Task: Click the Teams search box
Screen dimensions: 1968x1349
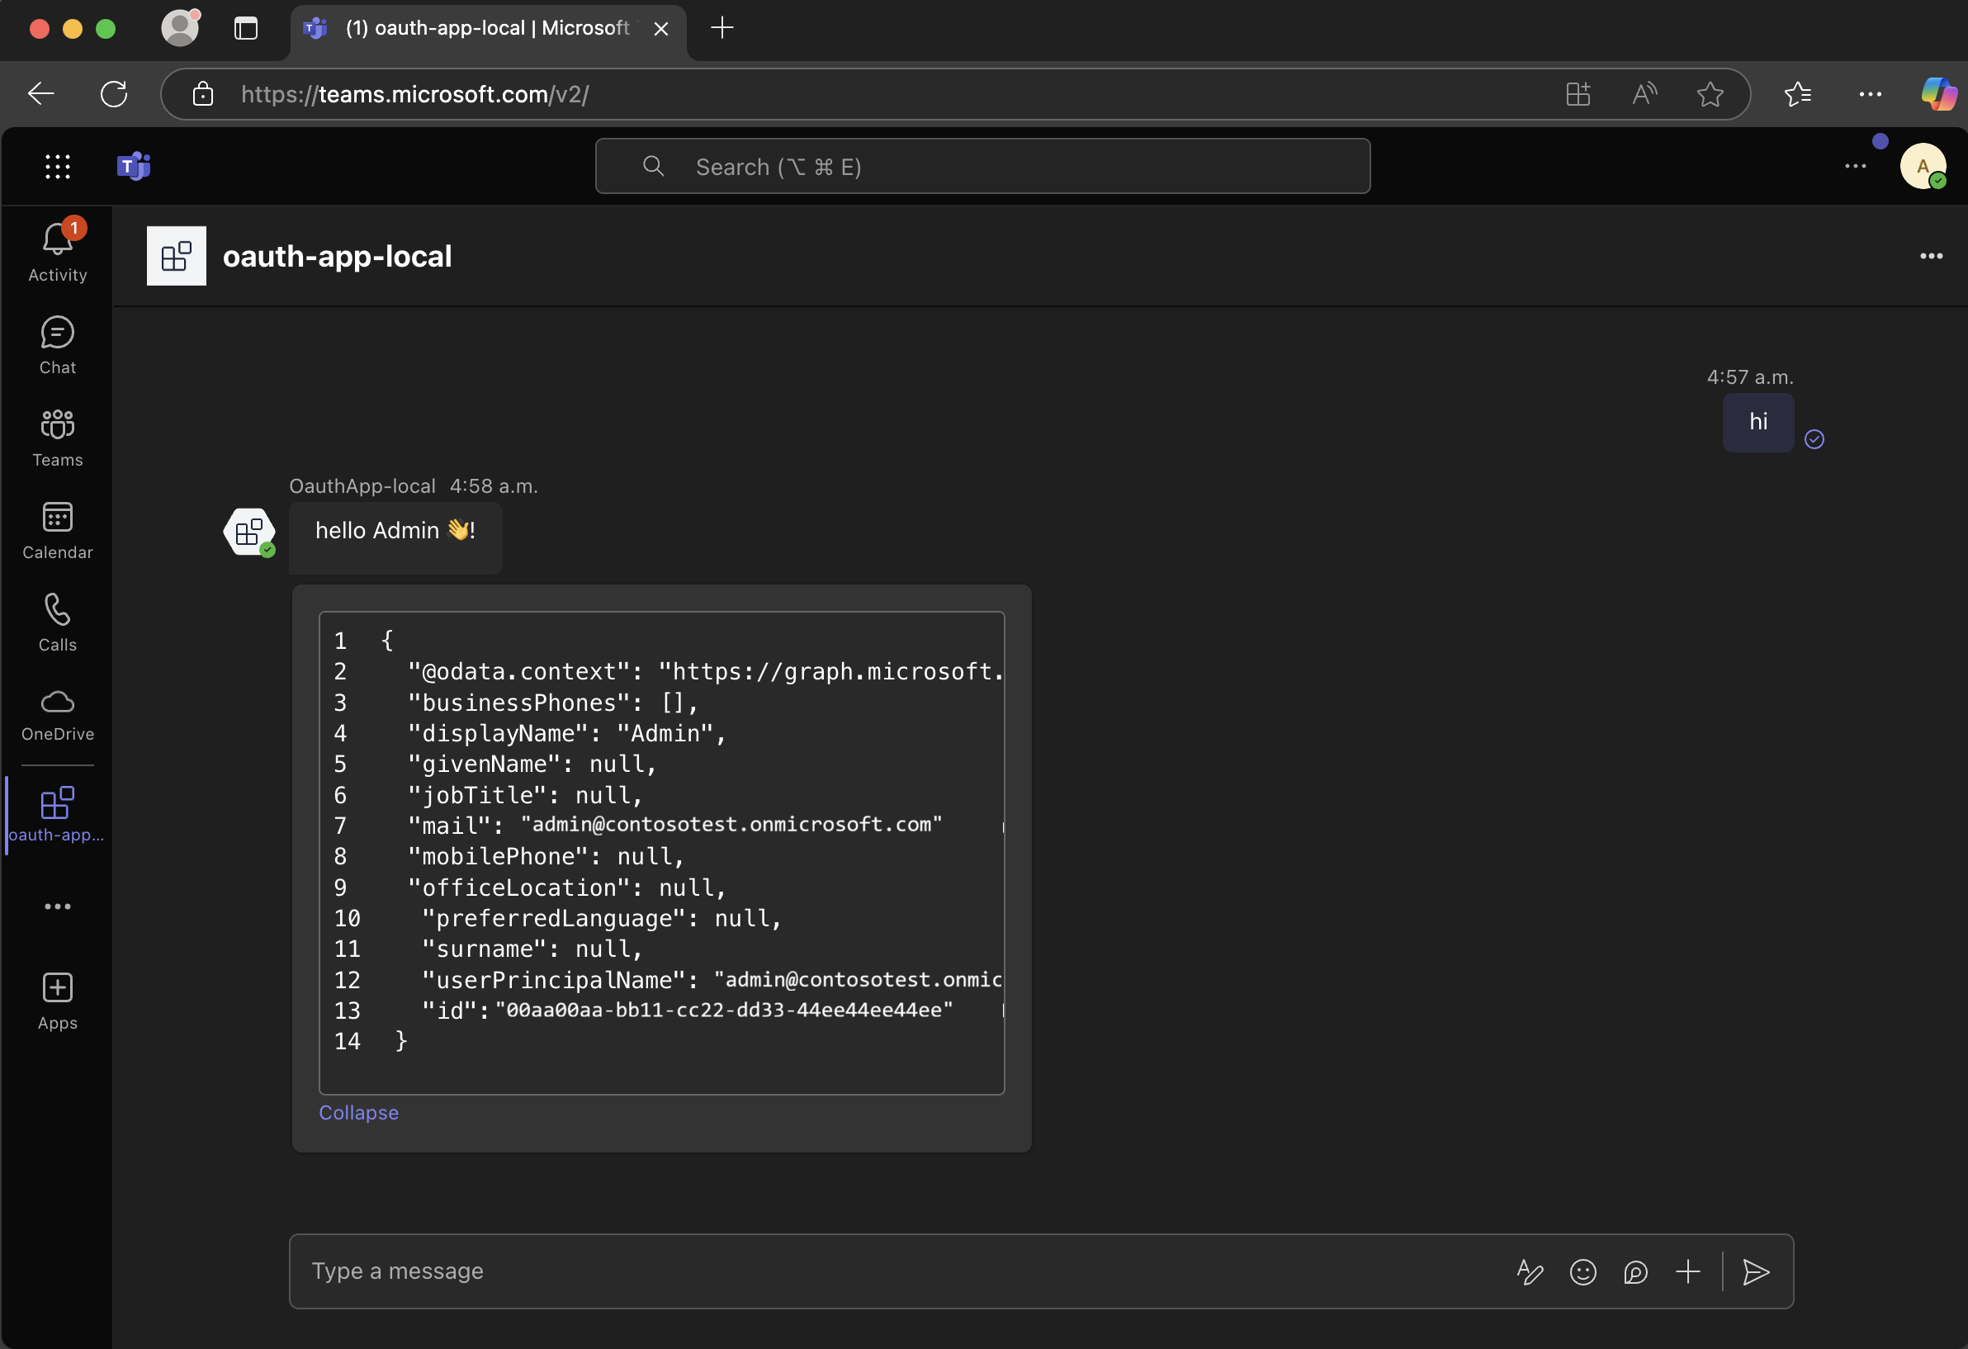Action: pyautogui.click(x=982, y=166)
